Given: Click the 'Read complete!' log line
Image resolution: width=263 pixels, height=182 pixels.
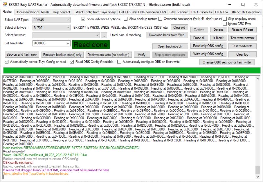Looking at the screenshot, I should tap(14, 152).
